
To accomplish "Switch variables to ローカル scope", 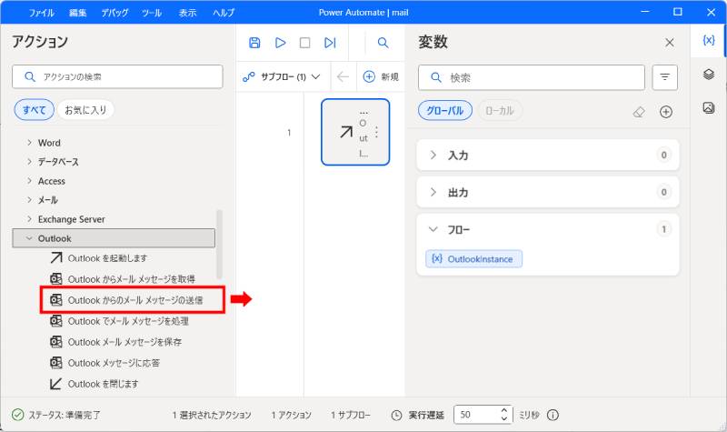I will [x=499, y=110].
